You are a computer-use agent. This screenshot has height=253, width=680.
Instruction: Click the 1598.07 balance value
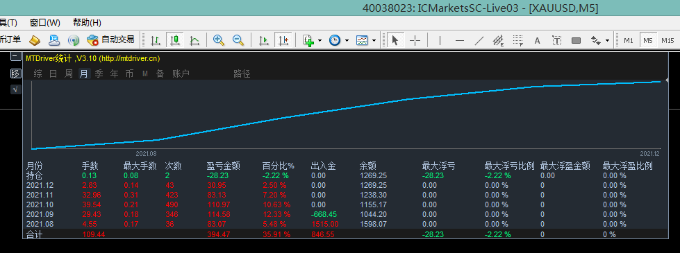(x=373, y=224)
